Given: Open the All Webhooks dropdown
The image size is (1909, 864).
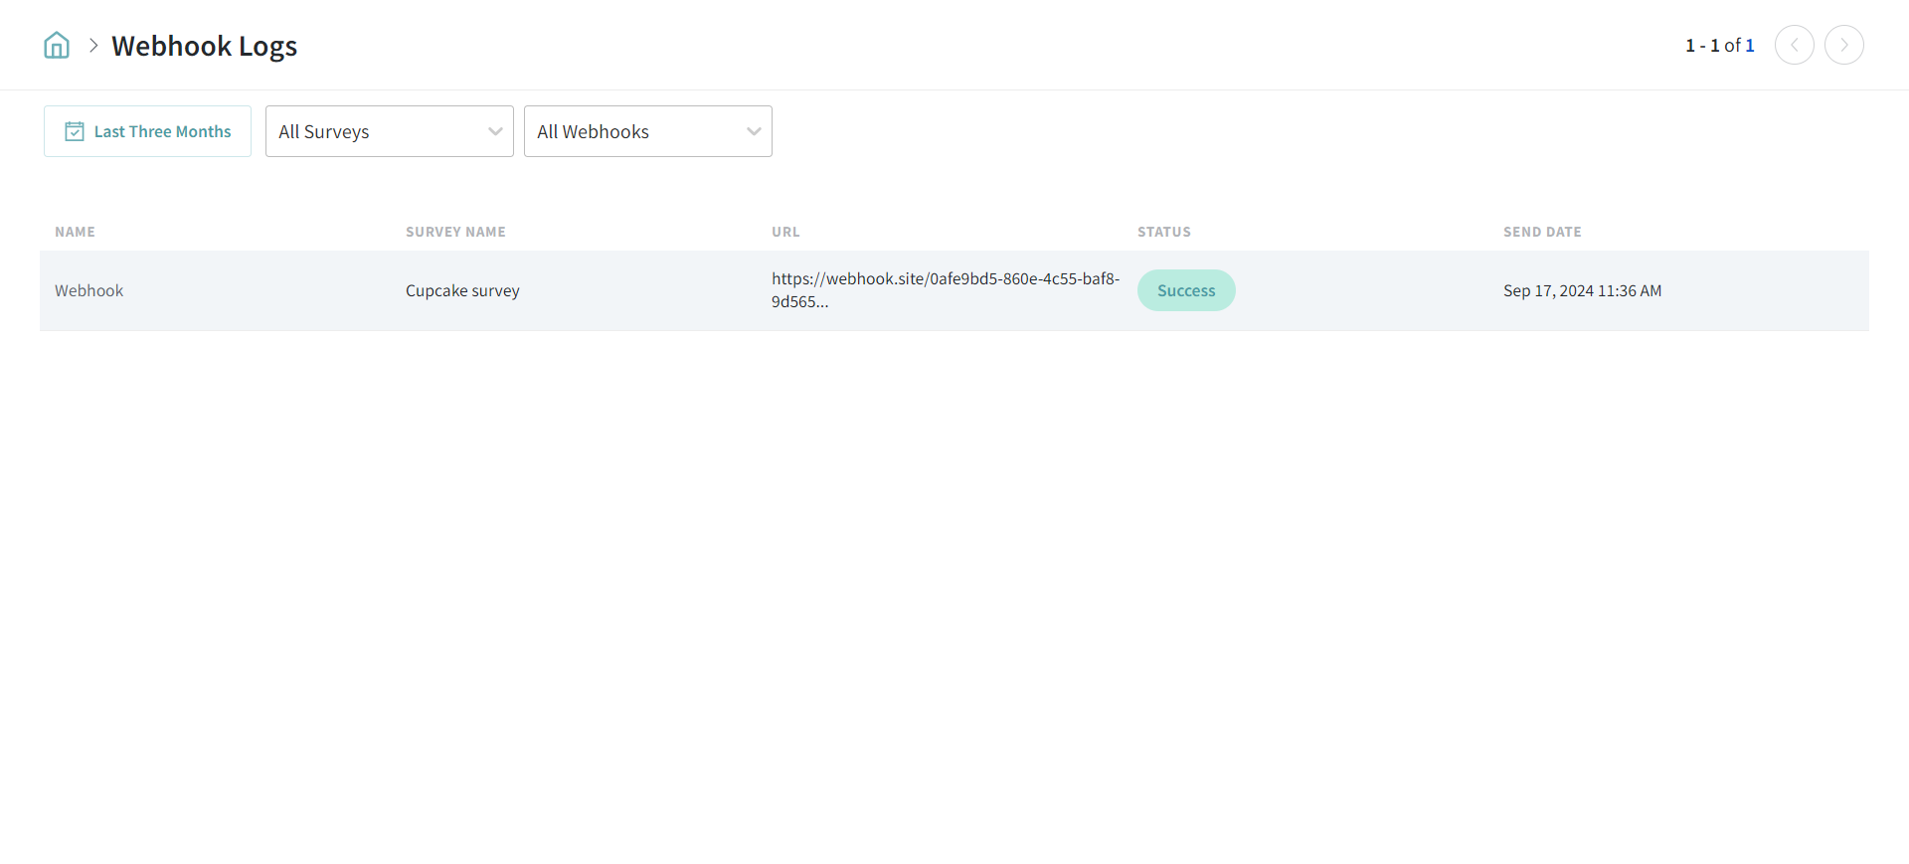Looking at the screenshot, I should [x=636, y=131].
